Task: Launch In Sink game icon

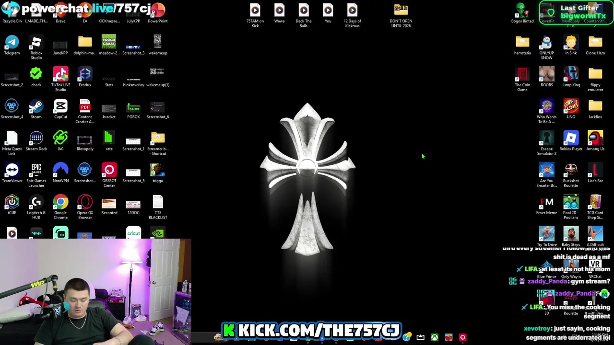Action: click(571, 45)
